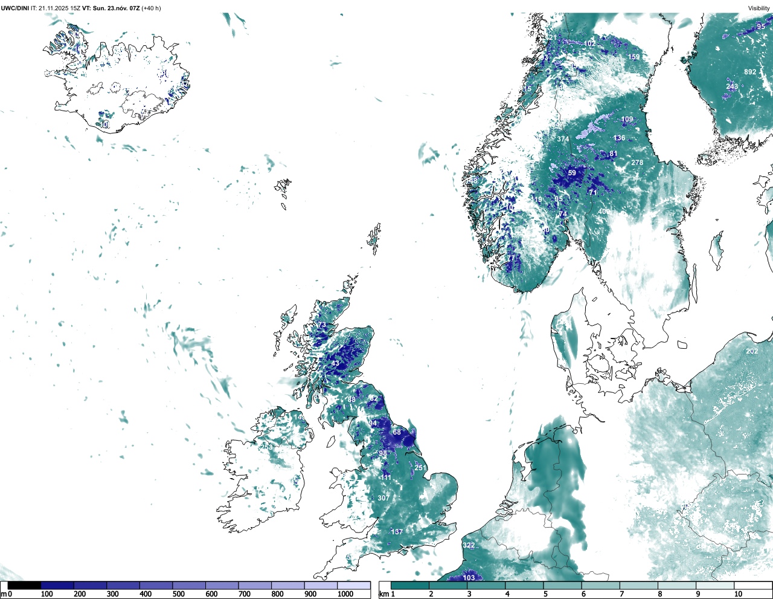
Task: Click the '21.11.2025 15Z' initial time
Action: (x=59, y=8)
